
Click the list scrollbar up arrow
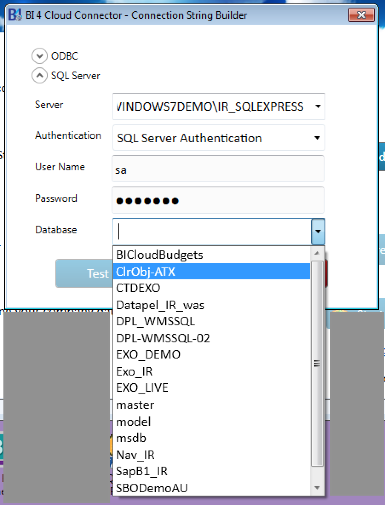pyautogui.click(x=317, y=253)
